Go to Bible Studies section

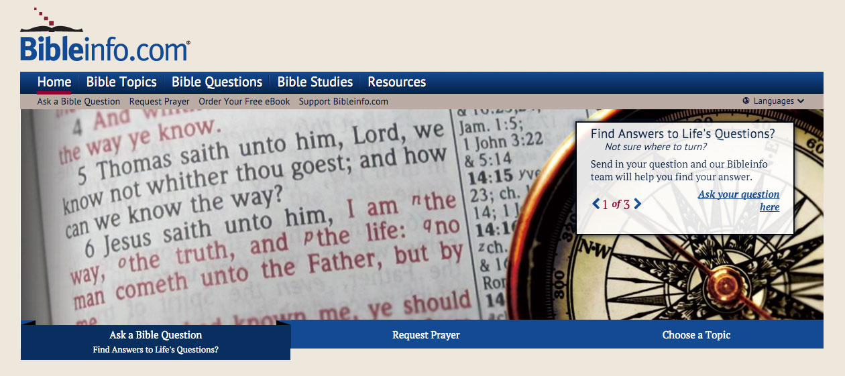click(x=315, y=82)
